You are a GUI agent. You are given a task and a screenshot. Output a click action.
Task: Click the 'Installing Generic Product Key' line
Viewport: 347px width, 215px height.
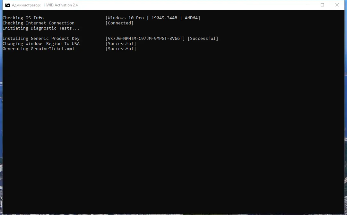41,38
